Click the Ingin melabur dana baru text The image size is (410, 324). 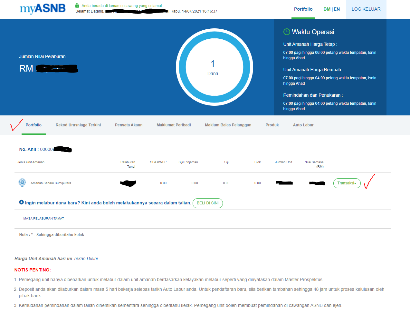point(108,203)
